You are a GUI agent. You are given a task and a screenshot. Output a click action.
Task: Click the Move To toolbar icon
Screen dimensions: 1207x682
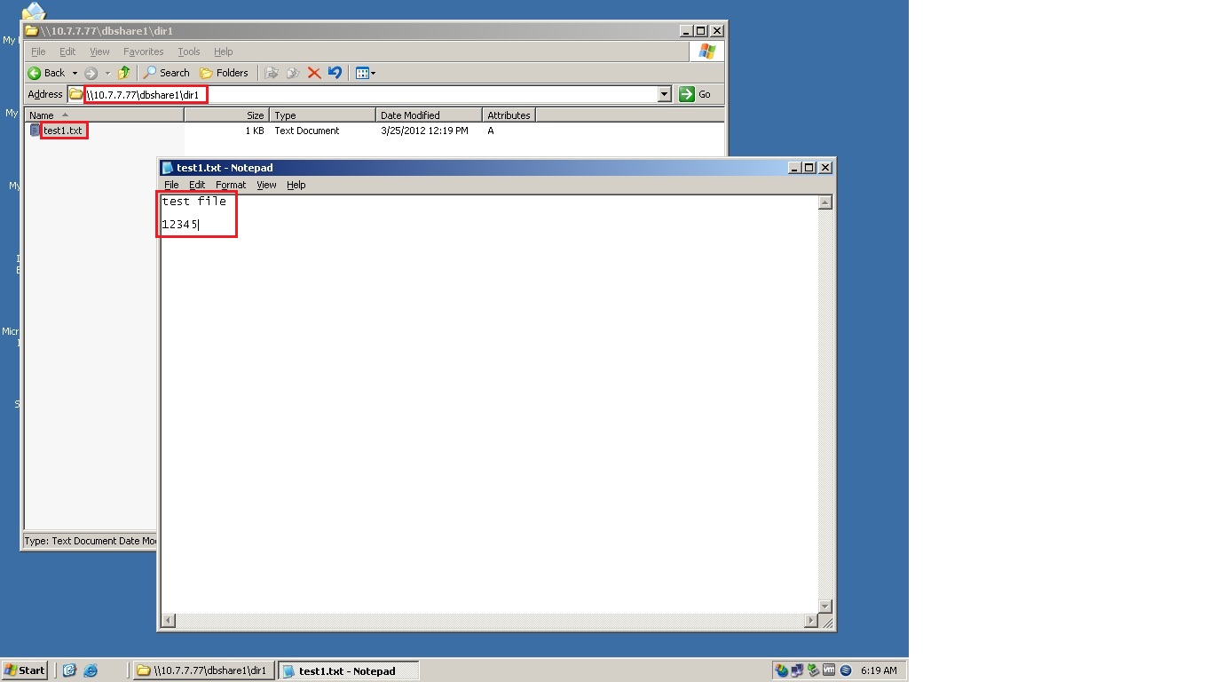pos(272,73)
